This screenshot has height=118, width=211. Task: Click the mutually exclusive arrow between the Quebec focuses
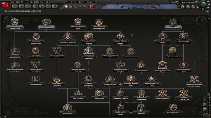point(131,113)
